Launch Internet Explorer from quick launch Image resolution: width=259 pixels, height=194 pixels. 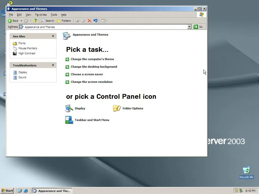26,191
